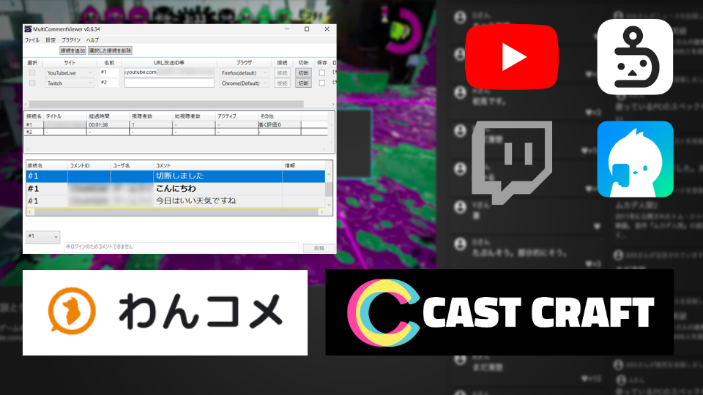Click the 情報 column header
703x395 pixels.
(x=304, y=166)
